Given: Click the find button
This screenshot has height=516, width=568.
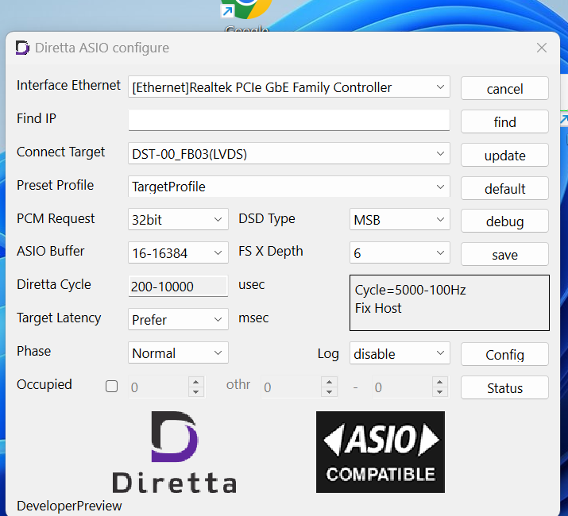Looking at the screenshot, I should pos(504,121).
